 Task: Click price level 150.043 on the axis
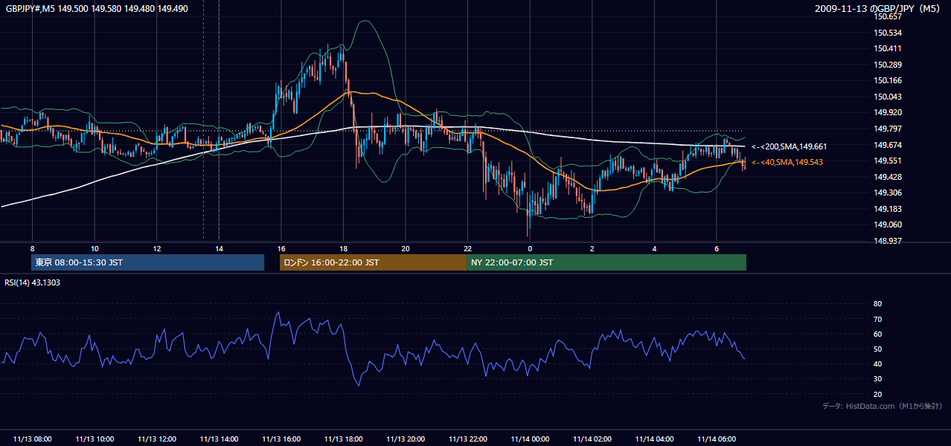point(887,97)
